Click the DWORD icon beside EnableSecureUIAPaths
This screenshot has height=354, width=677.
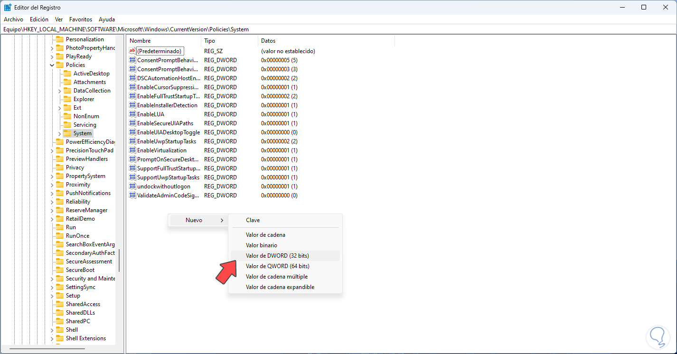point(132,123)
